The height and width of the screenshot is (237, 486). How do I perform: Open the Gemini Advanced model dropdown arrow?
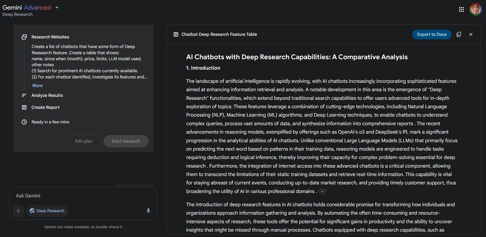point(57,8)
